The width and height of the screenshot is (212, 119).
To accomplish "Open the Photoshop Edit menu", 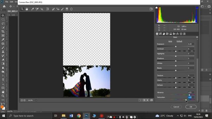I will (x=12, y=2).
